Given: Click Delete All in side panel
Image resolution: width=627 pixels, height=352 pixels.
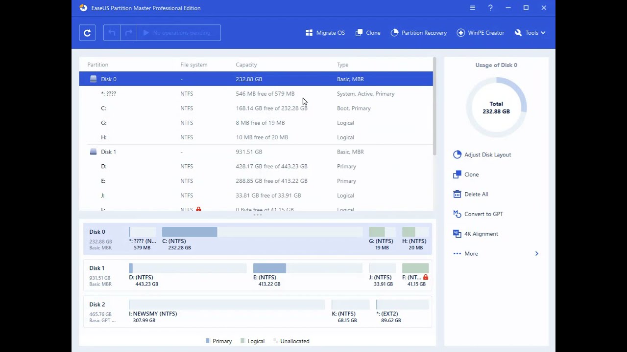Looking at the screenshot, I should pyautogui.click(x=476, y=194).
